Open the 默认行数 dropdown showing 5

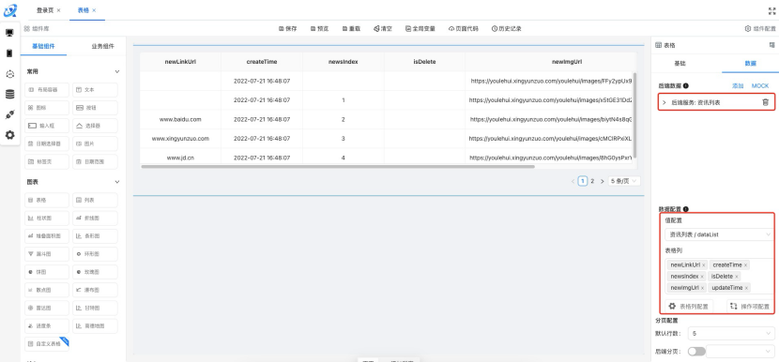point(730,333)
